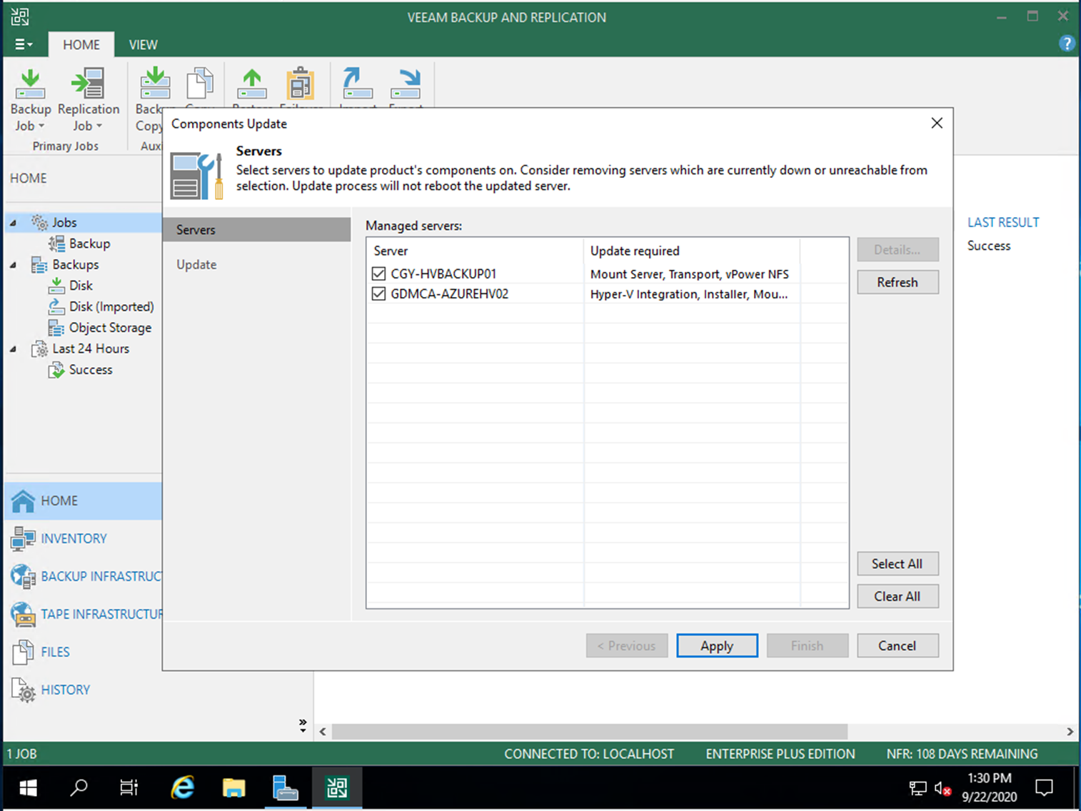Click the Failover Plan clipboard ribbon icon
The height and width of the screenshot is (811, 1081).
(x=301, y=84)
